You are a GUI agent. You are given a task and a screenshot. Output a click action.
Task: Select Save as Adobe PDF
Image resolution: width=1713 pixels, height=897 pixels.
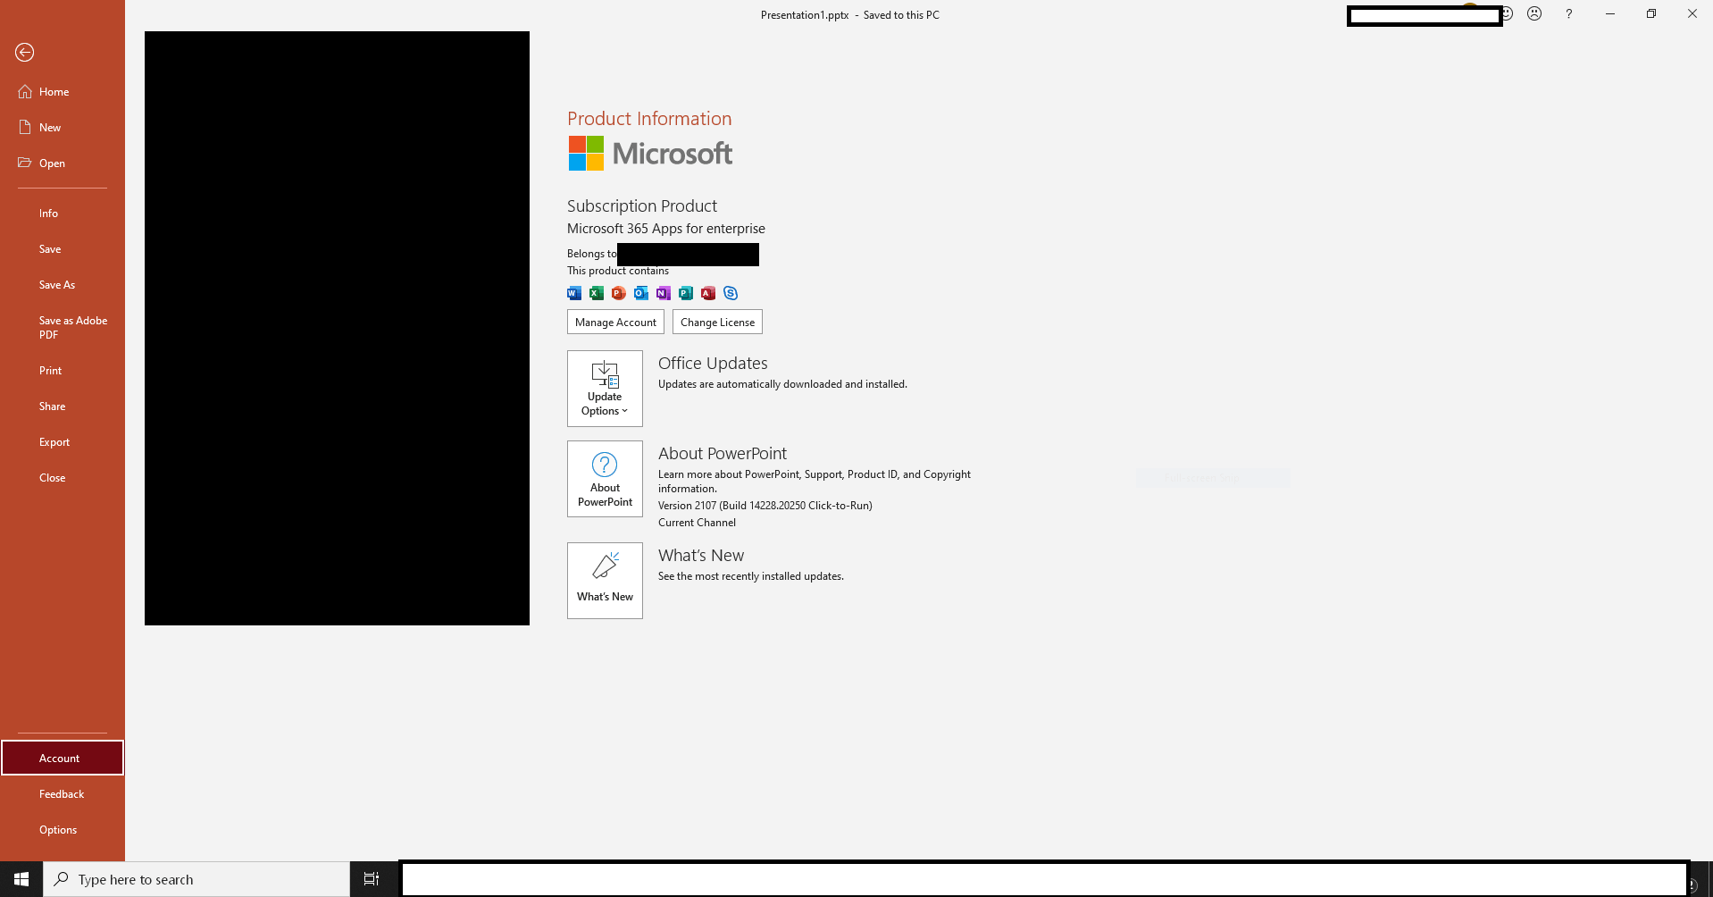73,328
